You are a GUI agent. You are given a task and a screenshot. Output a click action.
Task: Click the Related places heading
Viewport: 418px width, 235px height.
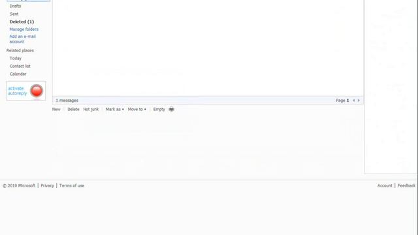tap(20, 50)
